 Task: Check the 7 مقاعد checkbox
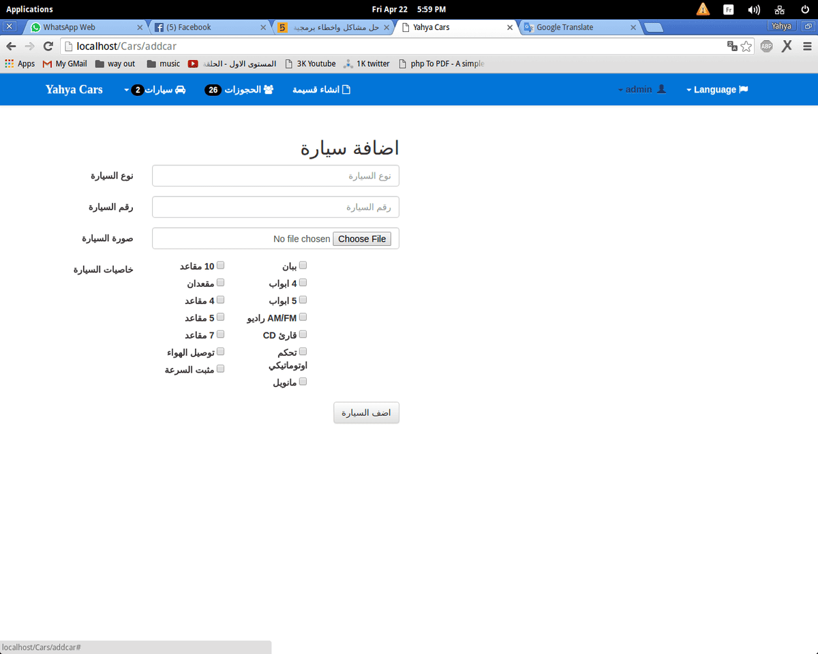coord(220,334)
